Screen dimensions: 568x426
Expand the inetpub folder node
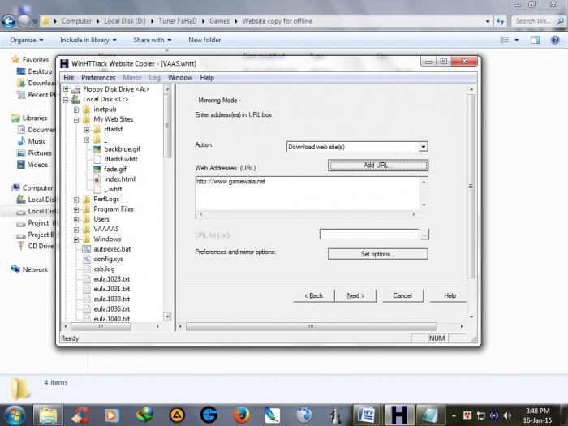tap(76, 110)
